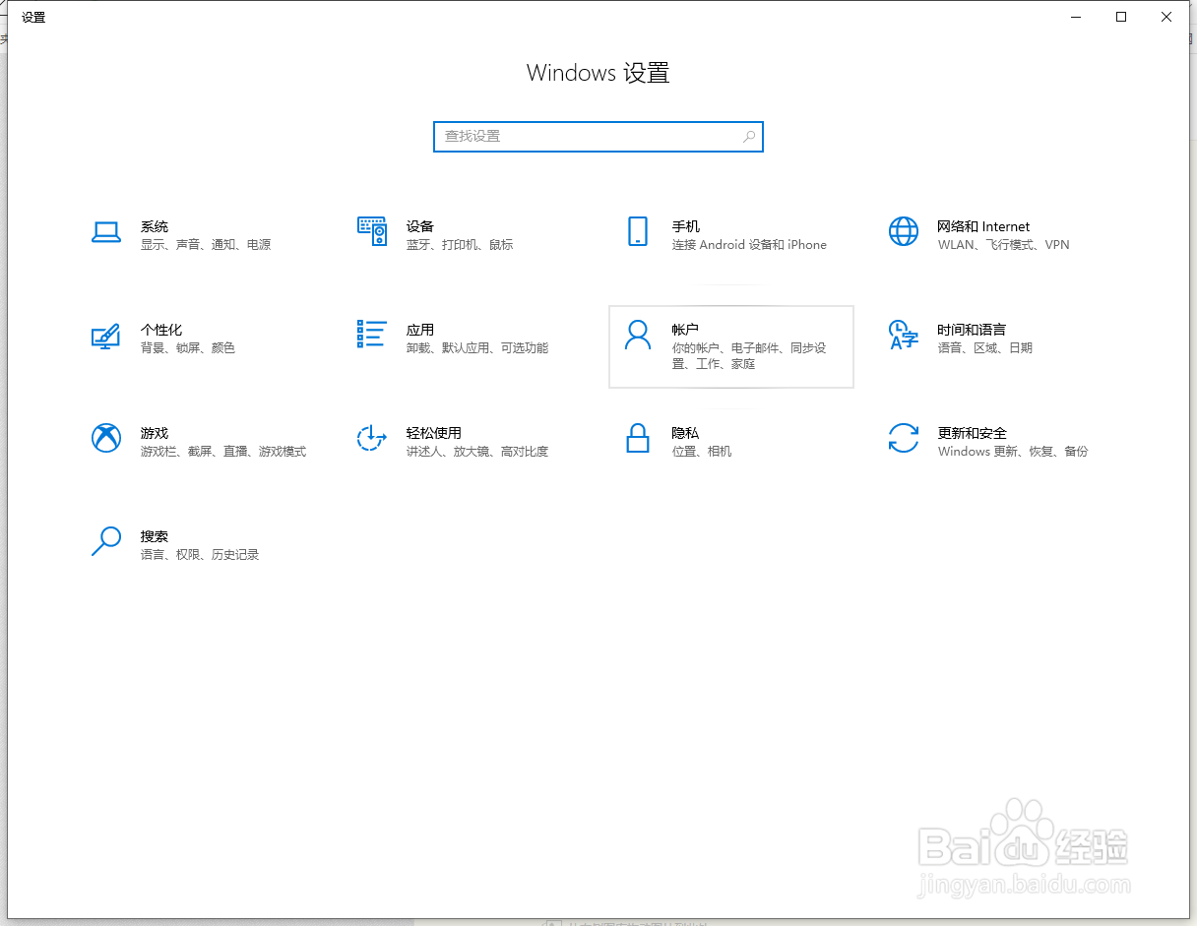Minimize the 设置 window
The height and width of the screenshot is (926, 1197).
point(1076,17)
